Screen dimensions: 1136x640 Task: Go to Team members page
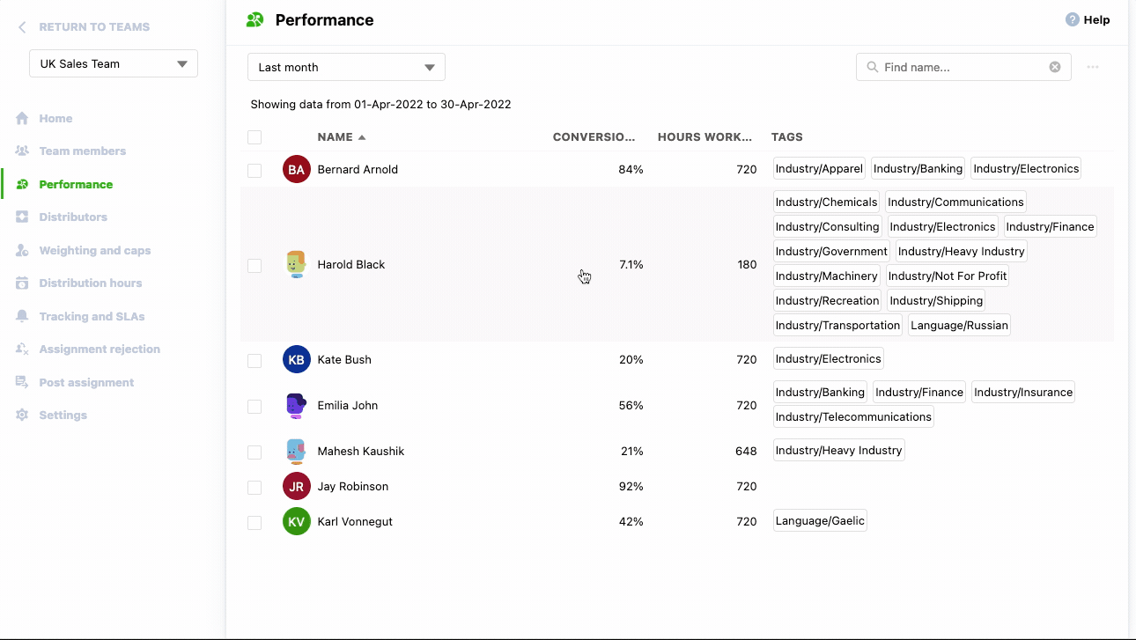tap(83, 151)
